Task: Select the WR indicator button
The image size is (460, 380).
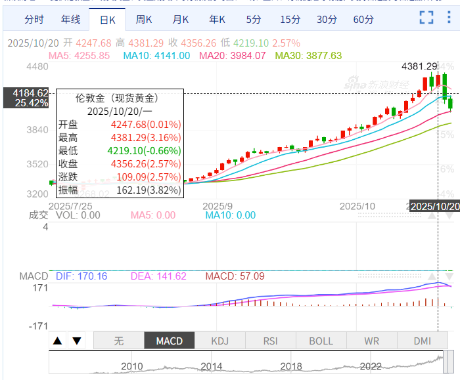Action: tap(372, 341)
